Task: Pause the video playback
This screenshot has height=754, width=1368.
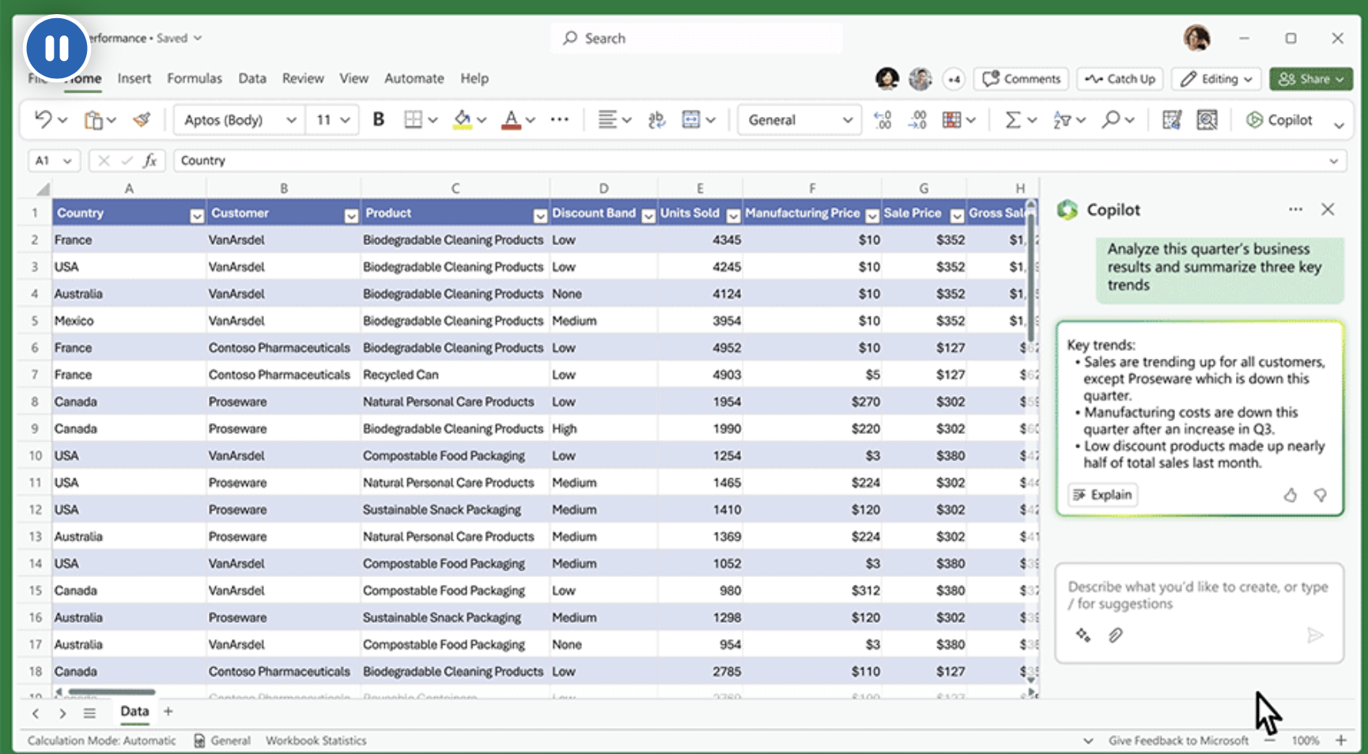Action: coord(56,48)
